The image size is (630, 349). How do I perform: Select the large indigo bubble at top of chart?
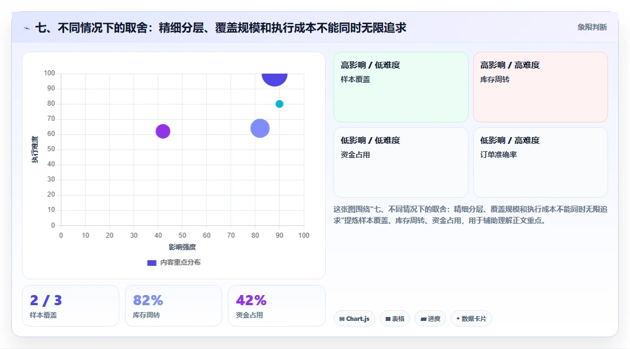pyautogui.click(x=274, y=79)
